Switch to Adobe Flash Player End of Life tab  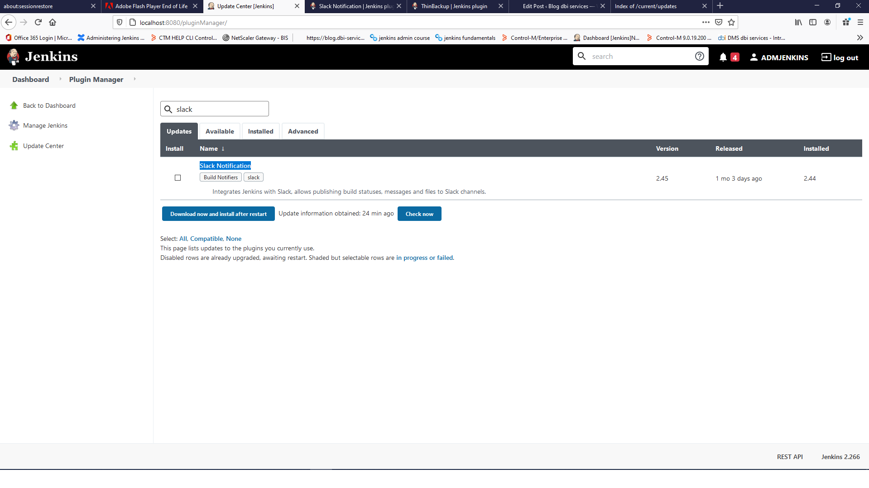pos(151,6)
